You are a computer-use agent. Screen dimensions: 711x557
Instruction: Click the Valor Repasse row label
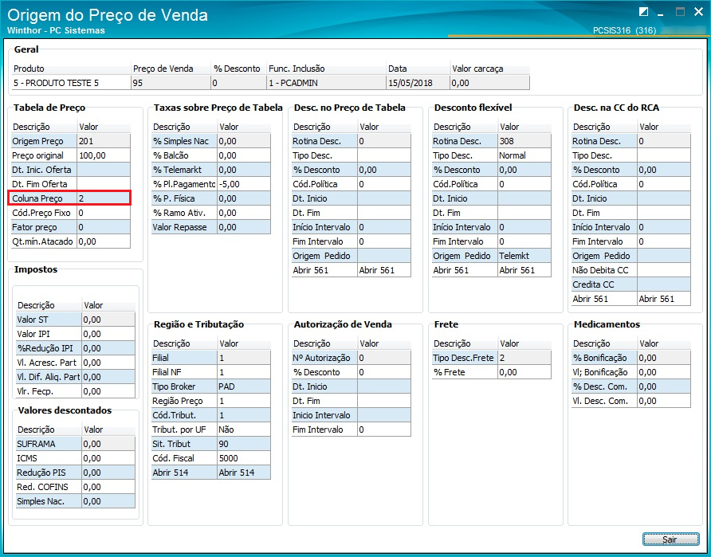coord(184,227)
